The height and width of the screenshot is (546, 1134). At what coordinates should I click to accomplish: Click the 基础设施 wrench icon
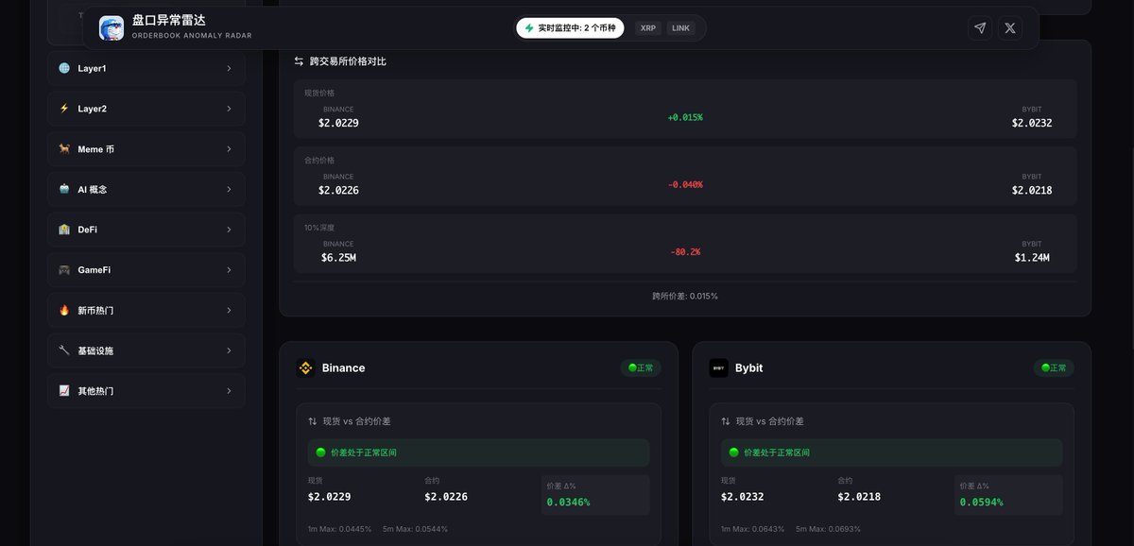64,350
